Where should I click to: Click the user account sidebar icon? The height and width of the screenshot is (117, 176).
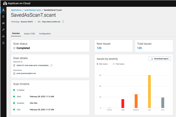pos(3,43)
